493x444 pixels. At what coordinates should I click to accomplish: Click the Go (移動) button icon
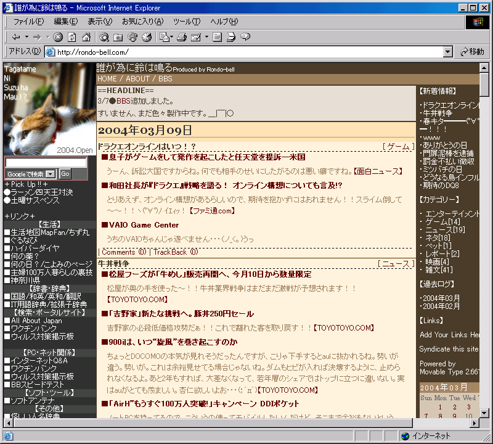coord(472,52)
